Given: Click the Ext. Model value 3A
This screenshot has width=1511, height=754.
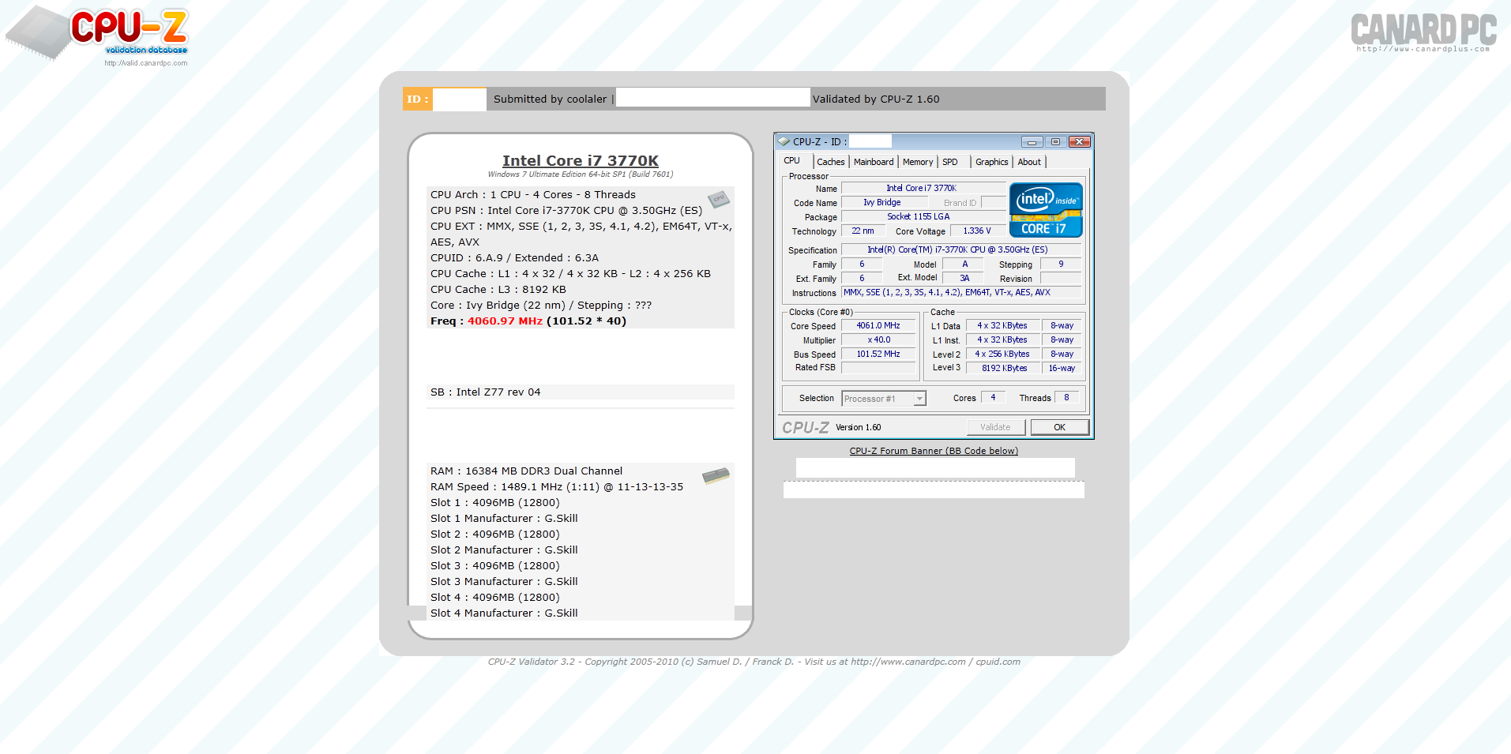Looking at the screenshot, I should [964, 278].
